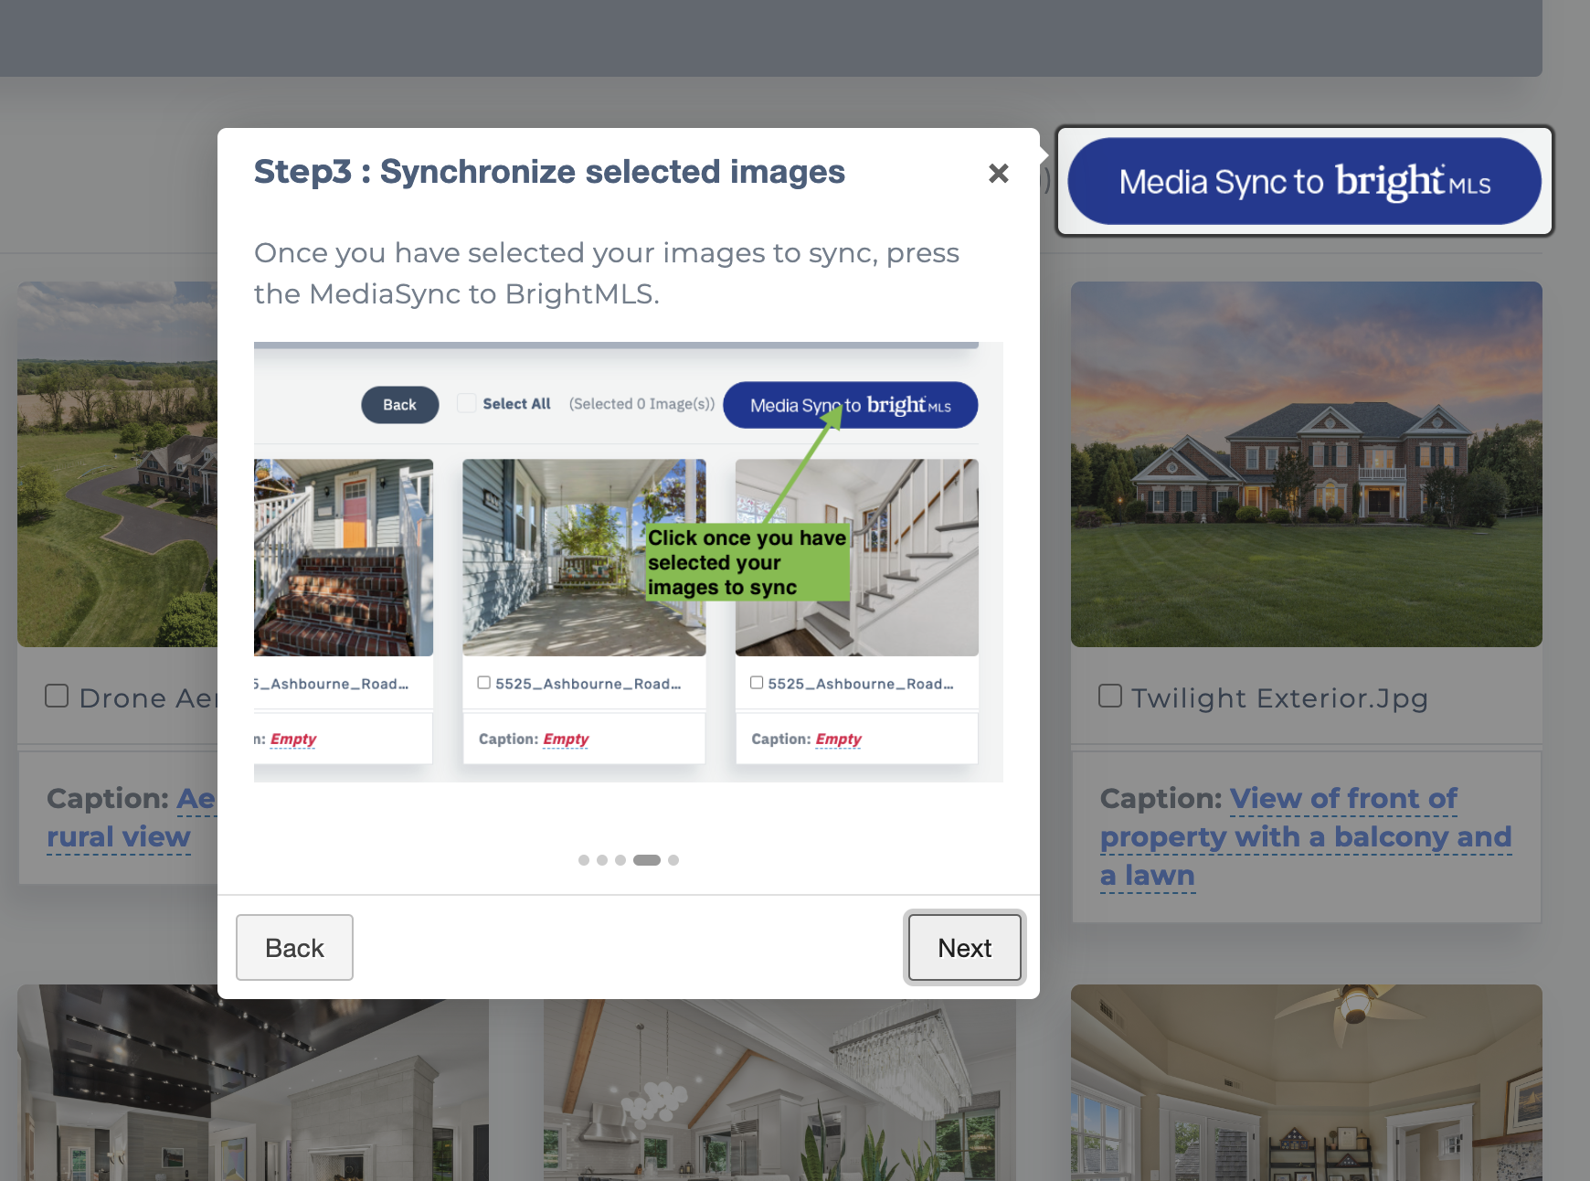Tick the Drone Aerial image checkbox
The height and width of the screenshot is (1181, 1590).
pos(57,696)
